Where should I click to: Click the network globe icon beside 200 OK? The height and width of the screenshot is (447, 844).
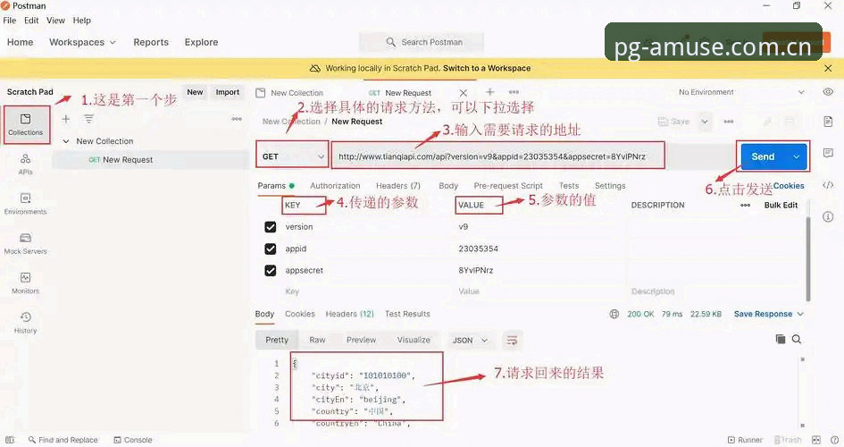[x=614, y=314]
